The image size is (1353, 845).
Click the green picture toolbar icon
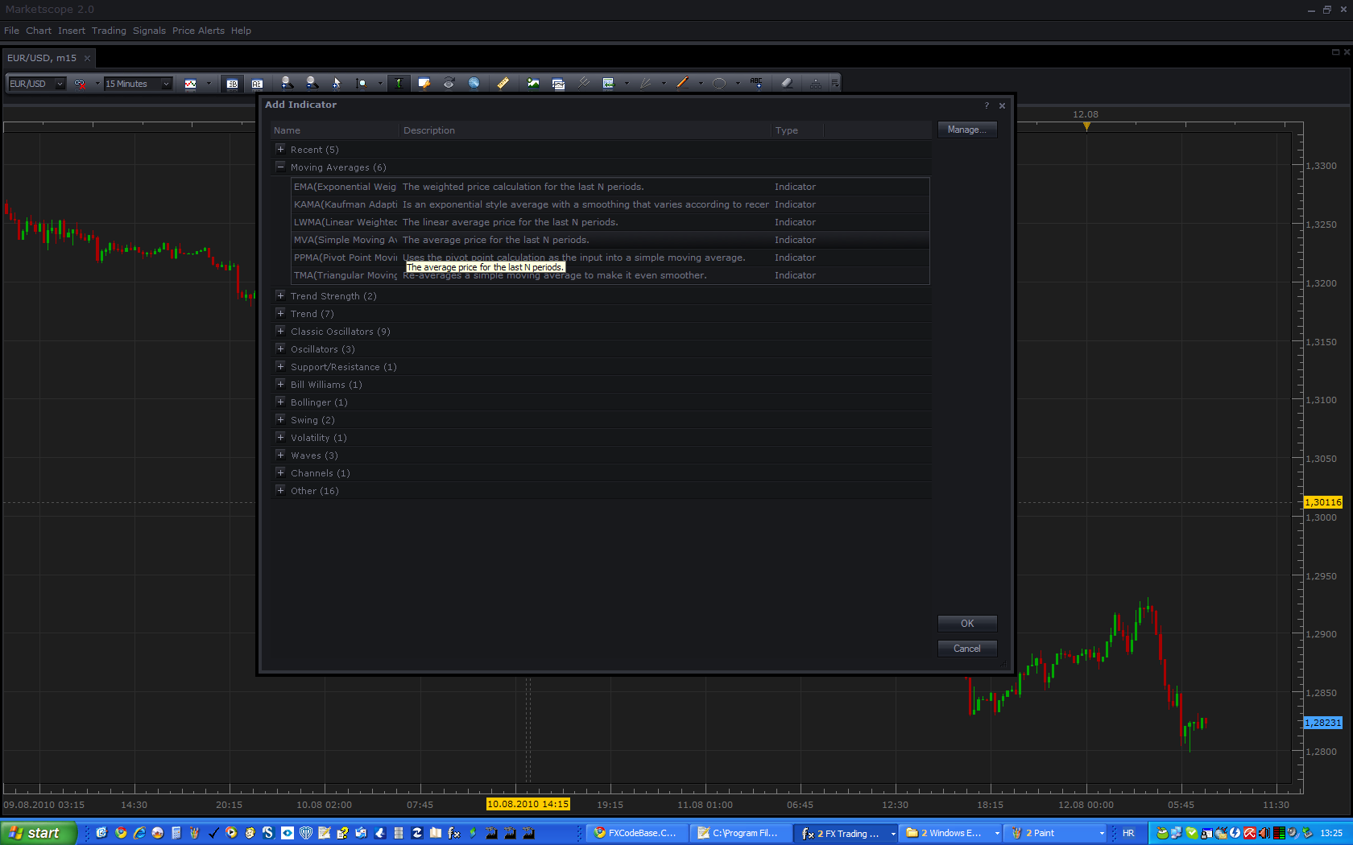[533, 83]
